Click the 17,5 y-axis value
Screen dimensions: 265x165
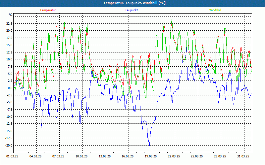[9, 38]
